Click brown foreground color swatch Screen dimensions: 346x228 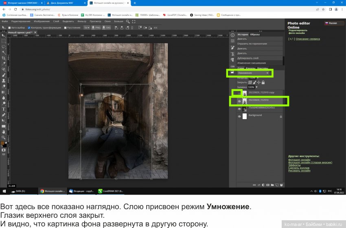2,143
